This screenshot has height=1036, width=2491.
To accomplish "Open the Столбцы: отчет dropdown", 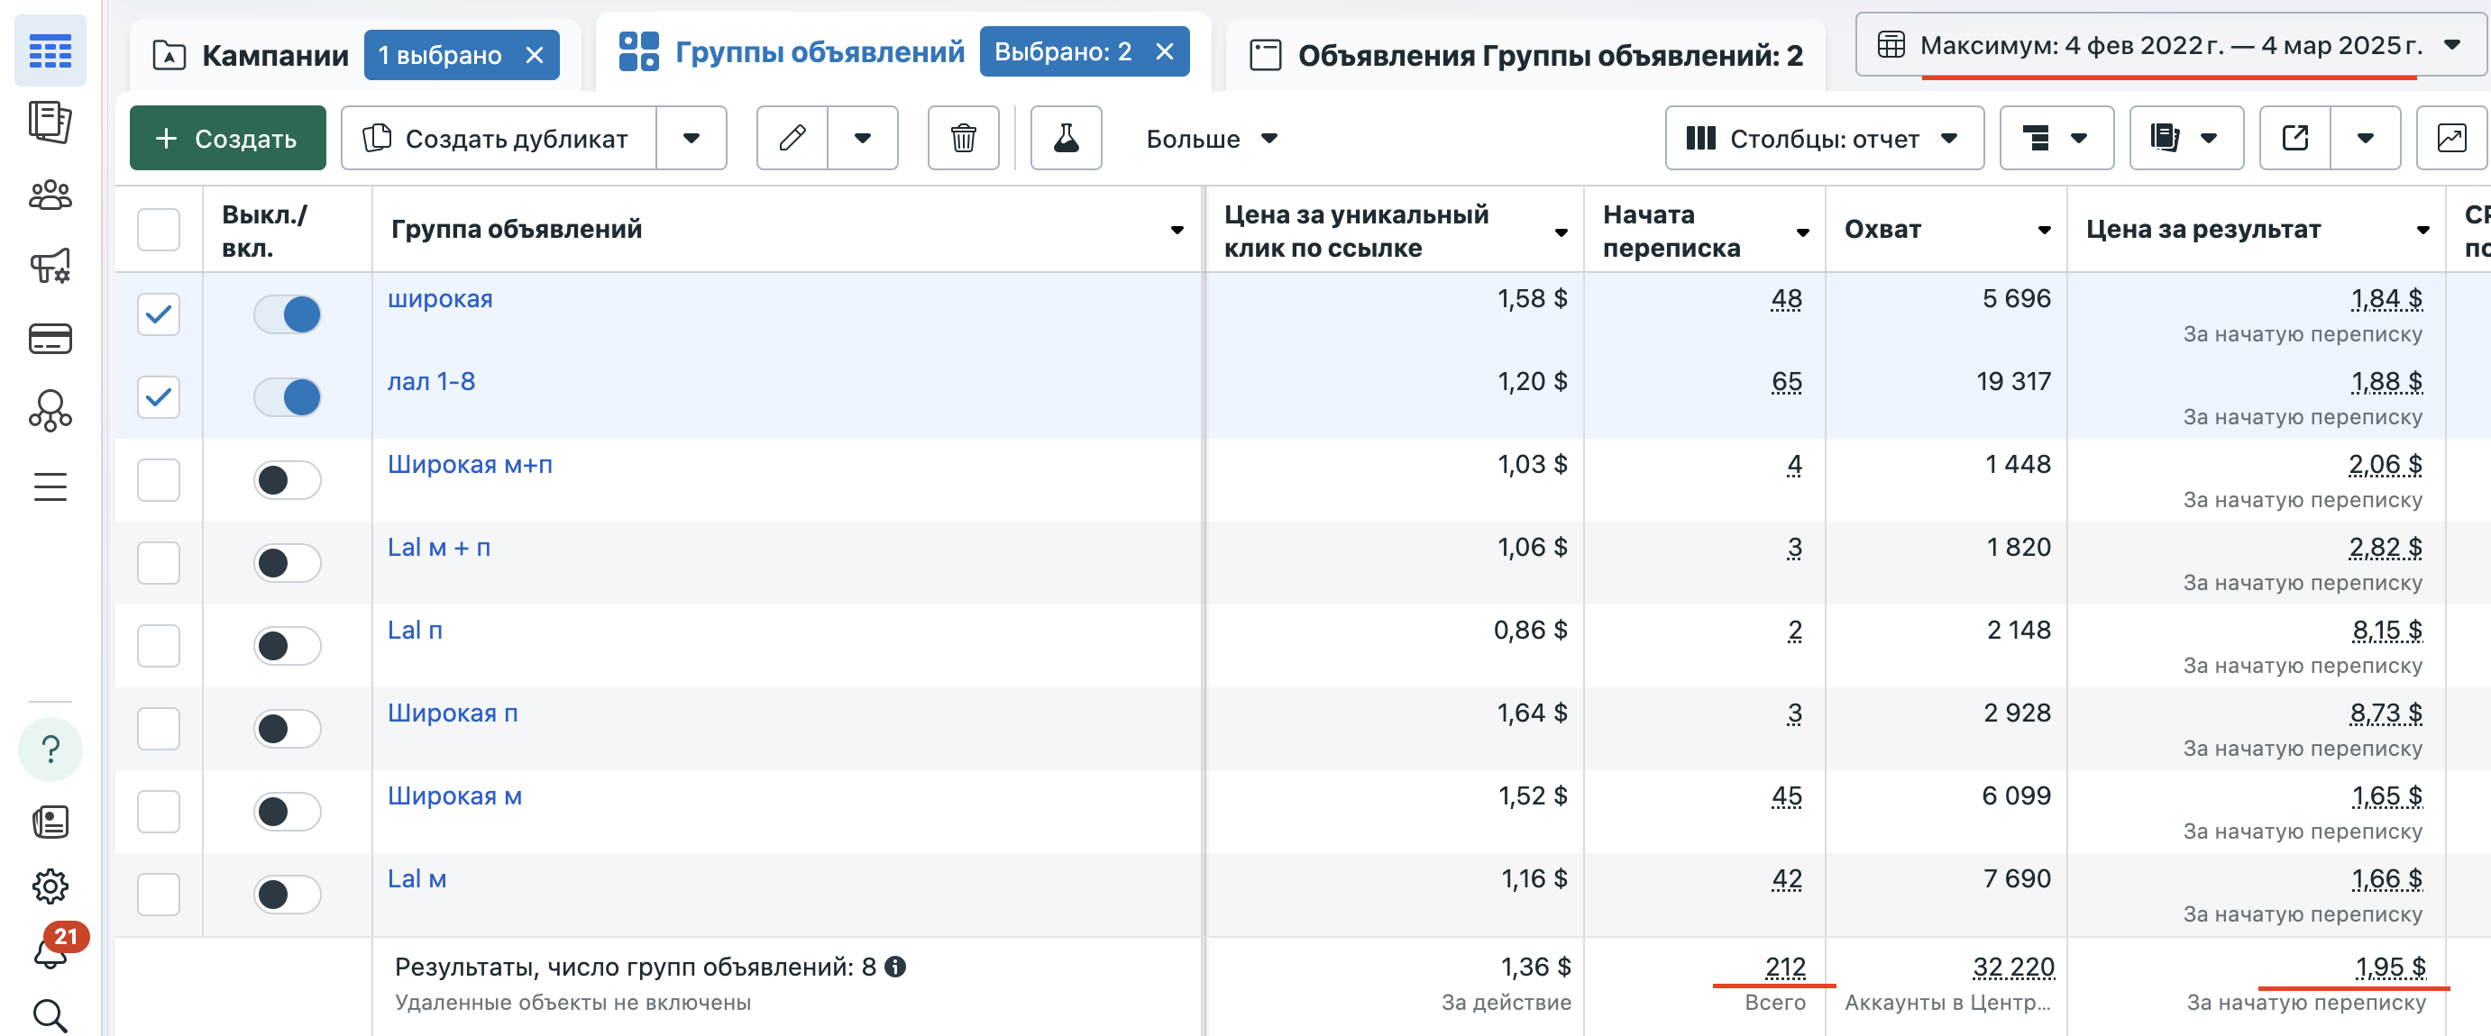I will (x=1823, y=138).
